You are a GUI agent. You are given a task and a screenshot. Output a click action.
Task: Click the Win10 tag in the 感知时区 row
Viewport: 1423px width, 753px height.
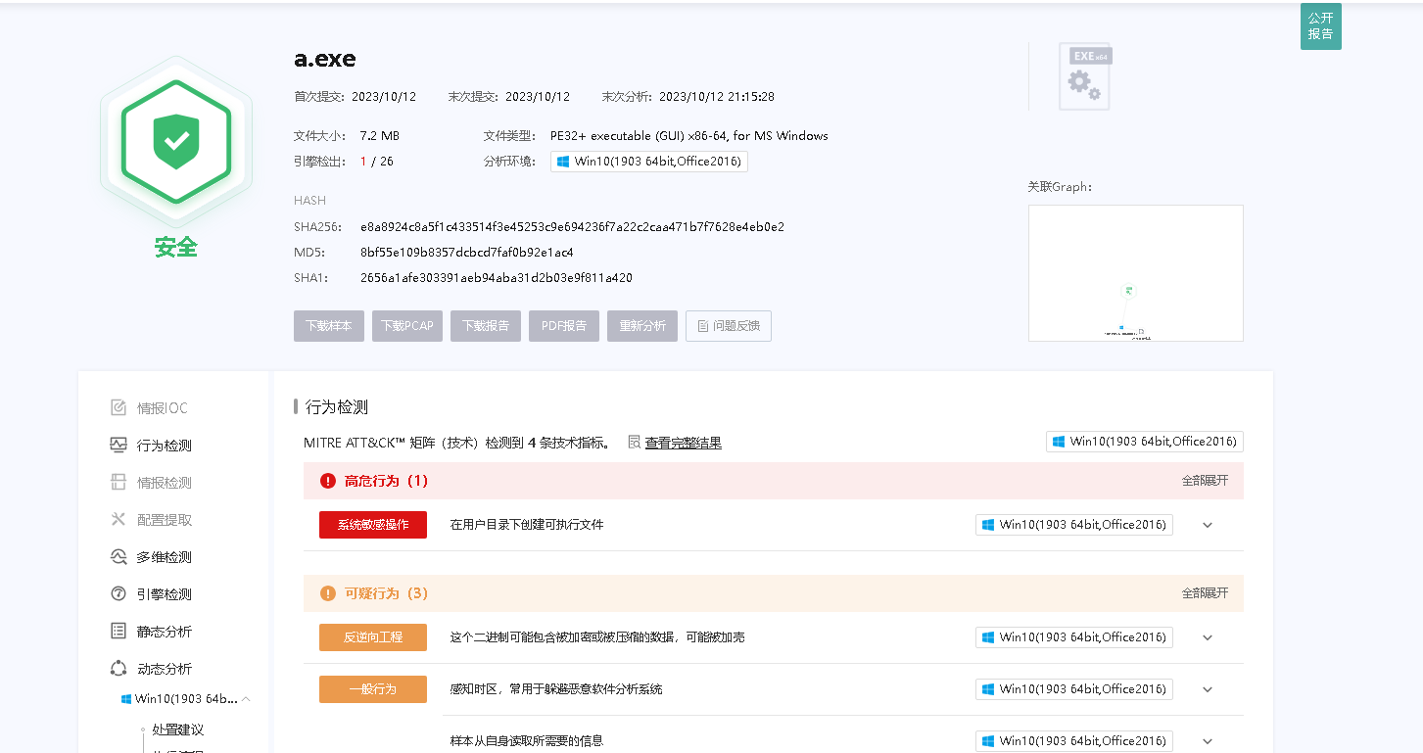1074,689
